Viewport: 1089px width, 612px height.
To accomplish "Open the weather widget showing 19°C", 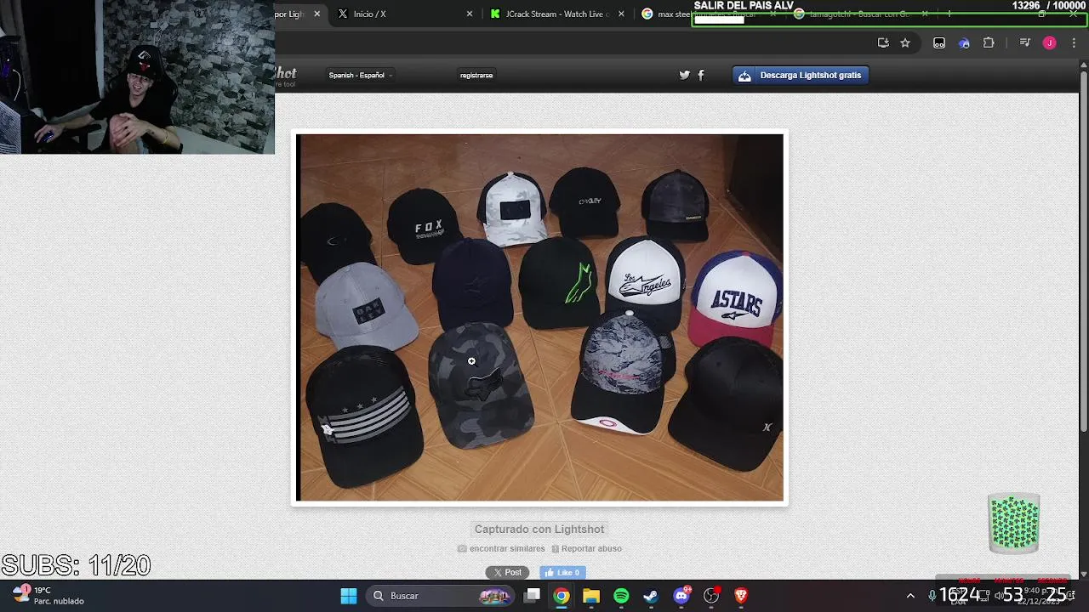I will 49,595.
